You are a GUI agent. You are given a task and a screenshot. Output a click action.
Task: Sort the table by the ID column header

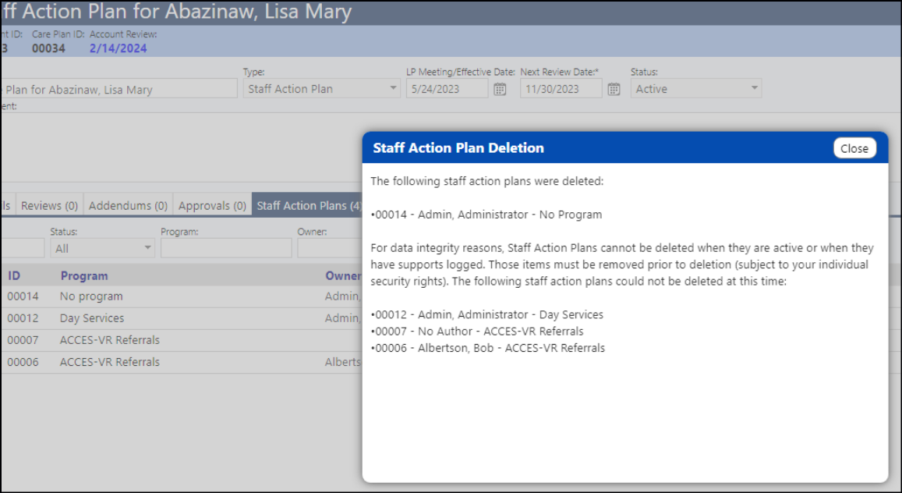(14, 275)
